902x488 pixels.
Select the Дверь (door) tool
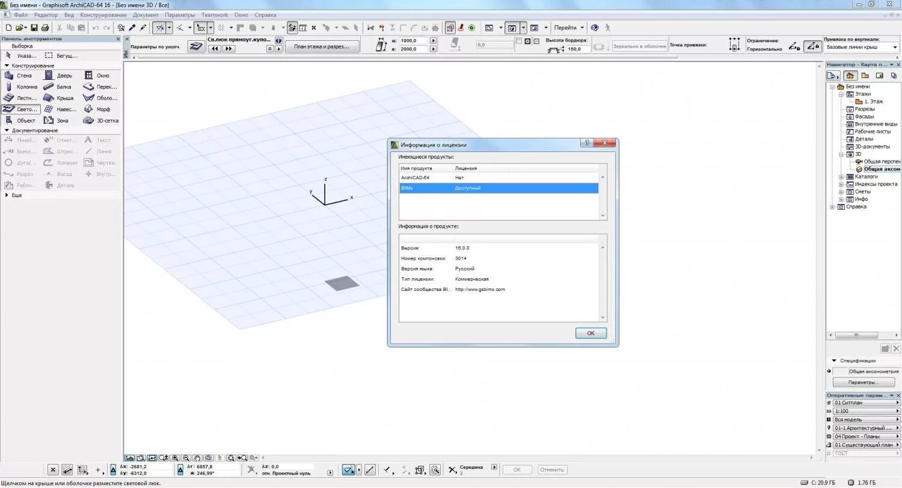click(x=59, y=76)
